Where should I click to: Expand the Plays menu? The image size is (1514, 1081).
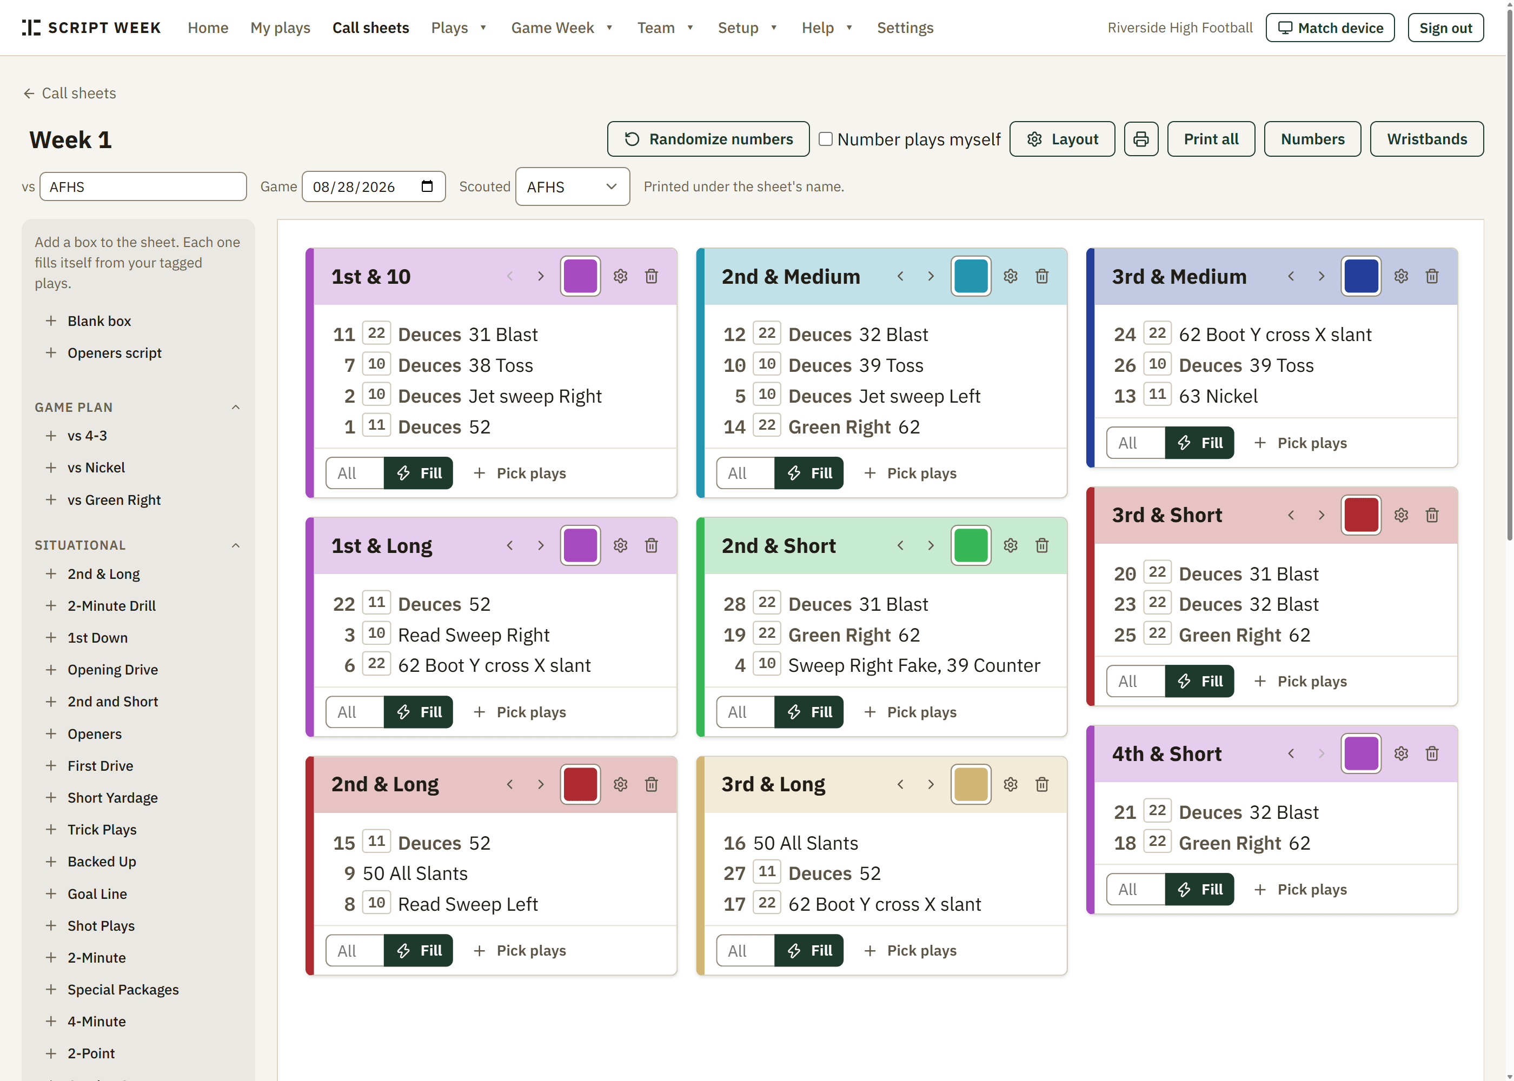tap(459, 28)
